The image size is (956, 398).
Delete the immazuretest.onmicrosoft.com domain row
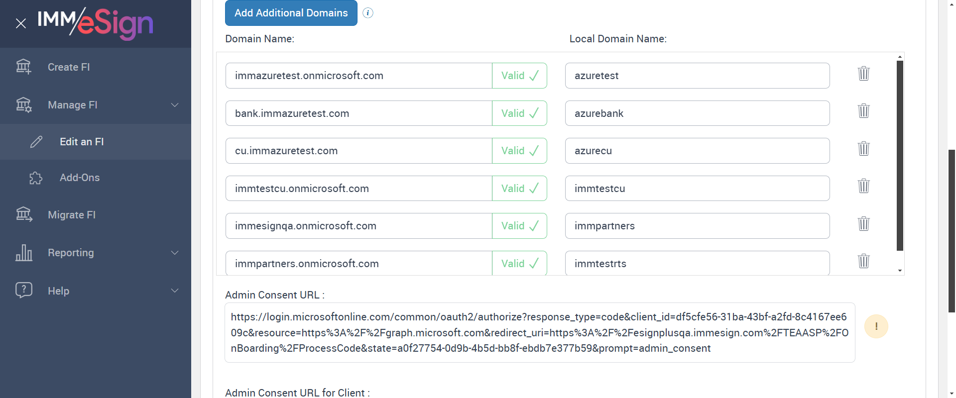tap(863, 74)
